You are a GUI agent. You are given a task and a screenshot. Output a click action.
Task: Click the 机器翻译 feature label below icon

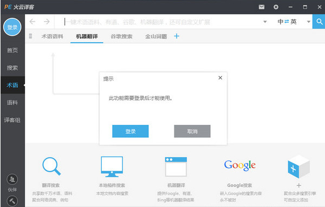pos(176,185)
